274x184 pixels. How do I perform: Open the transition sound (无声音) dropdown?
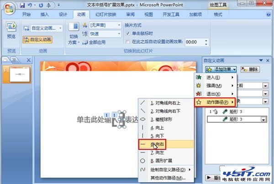click(x=105, y=26)
